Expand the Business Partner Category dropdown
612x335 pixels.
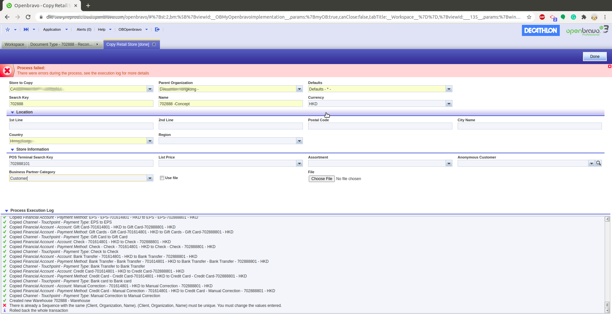tap(150, 178)
